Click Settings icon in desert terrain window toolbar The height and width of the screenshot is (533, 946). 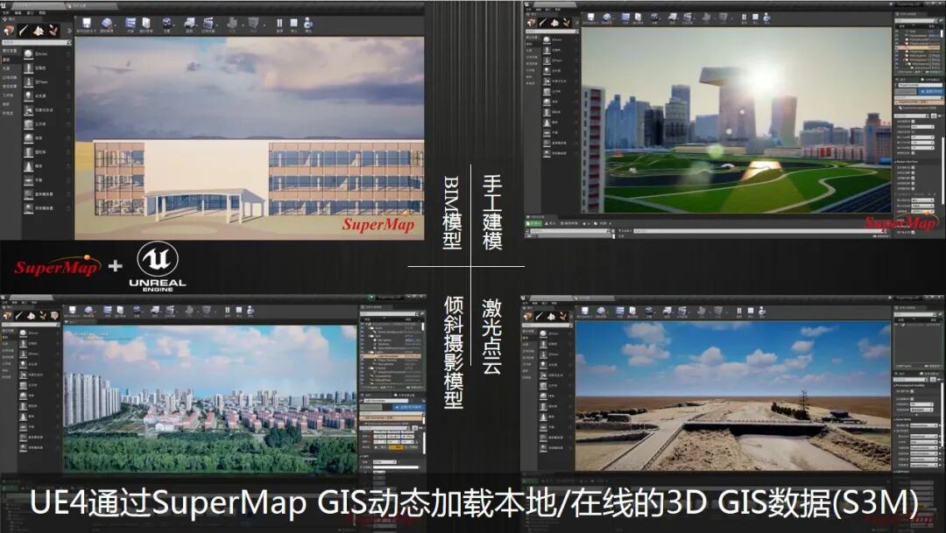tap(649, 311)
